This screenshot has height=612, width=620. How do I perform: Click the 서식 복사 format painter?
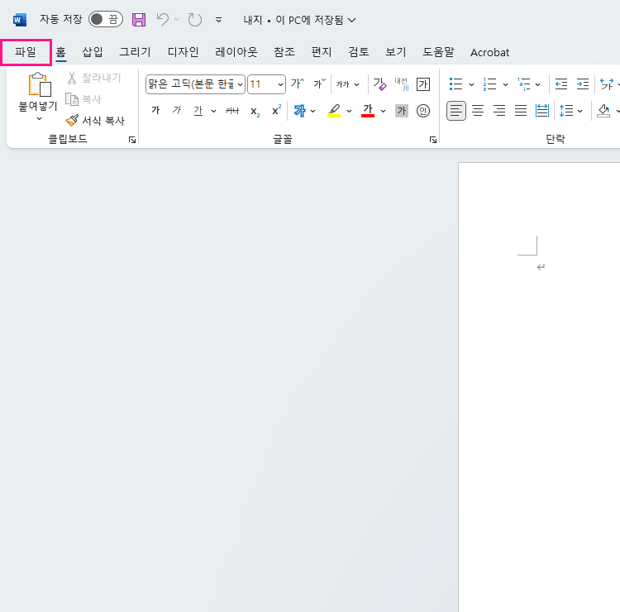[95, 120]
